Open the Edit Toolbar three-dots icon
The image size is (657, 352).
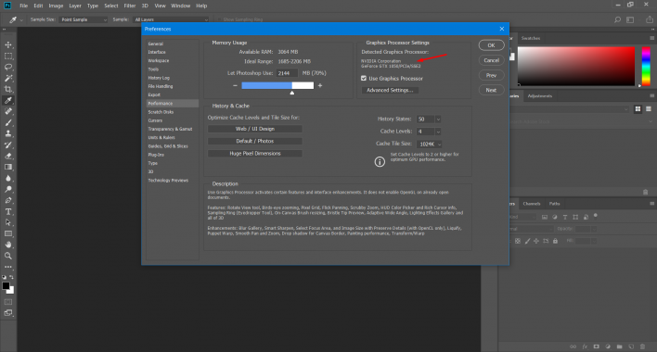coord(8,267)
